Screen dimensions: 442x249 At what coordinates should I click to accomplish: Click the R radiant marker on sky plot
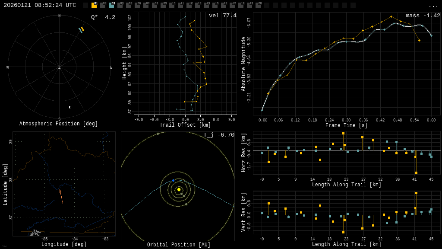(x=69, y=107)
